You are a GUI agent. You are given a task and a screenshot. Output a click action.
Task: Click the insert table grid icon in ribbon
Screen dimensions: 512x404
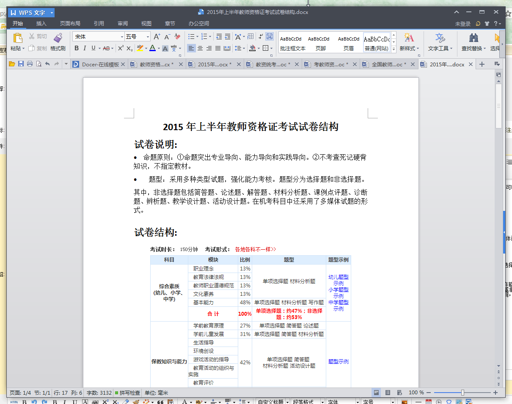point(250,37)
